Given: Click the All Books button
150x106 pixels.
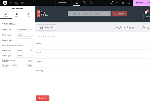Looking at the screenshot, I should click(x=46, y=27).
